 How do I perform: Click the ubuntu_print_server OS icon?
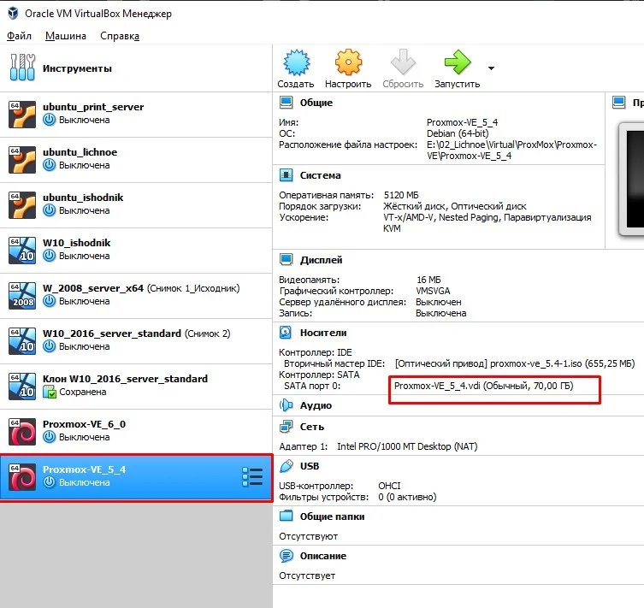[22, 114]
